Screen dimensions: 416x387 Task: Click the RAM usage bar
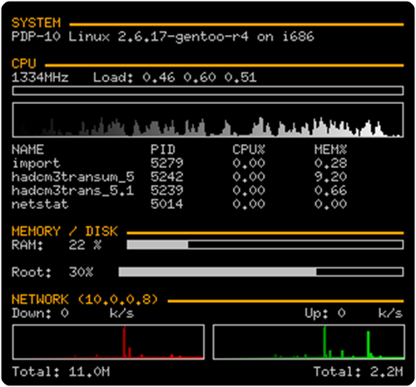pyautogui.click(x=265, y=245)
